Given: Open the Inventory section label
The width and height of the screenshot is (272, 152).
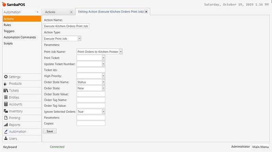Looking at the screenshot, I should click(16, 111).
